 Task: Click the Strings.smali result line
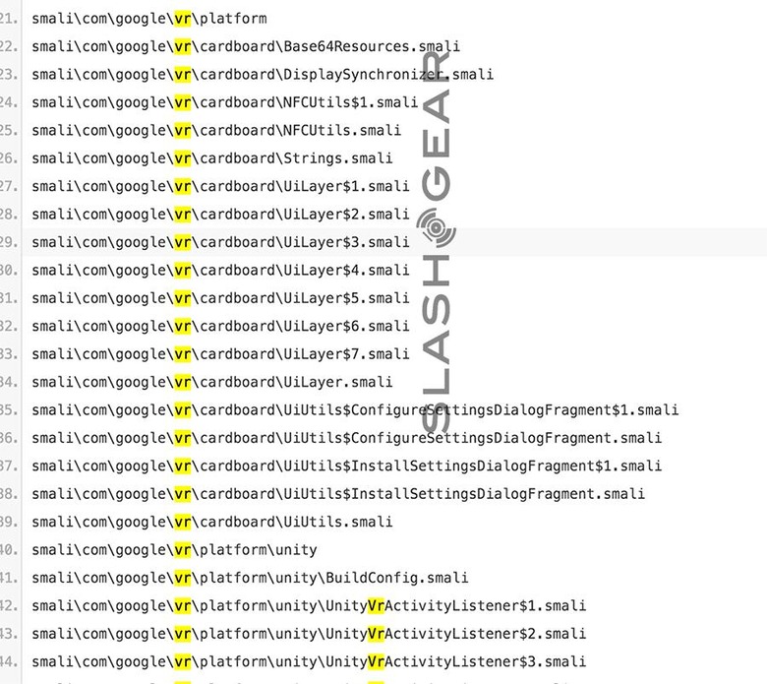click(212, 158)
